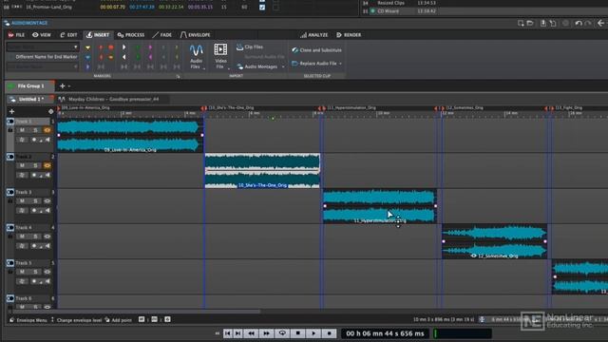The image size is (608, 342).
Task: Start recording
Action: pyautogui.click(x=330, y=333)
